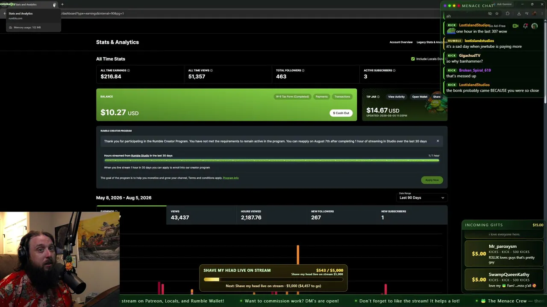
Task: Close the Stats and Analytics browser tab
Action: click(x=54, y=5)
